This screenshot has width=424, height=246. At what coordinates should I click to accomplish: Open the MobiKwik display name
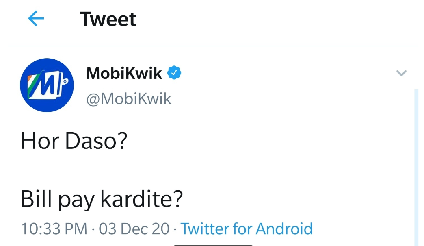tap(124, 73)
